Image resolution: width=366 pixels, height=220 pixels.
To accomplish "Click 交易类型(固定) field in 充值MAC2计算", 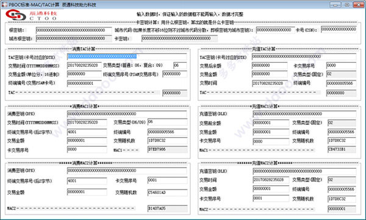I will (342, 180).
